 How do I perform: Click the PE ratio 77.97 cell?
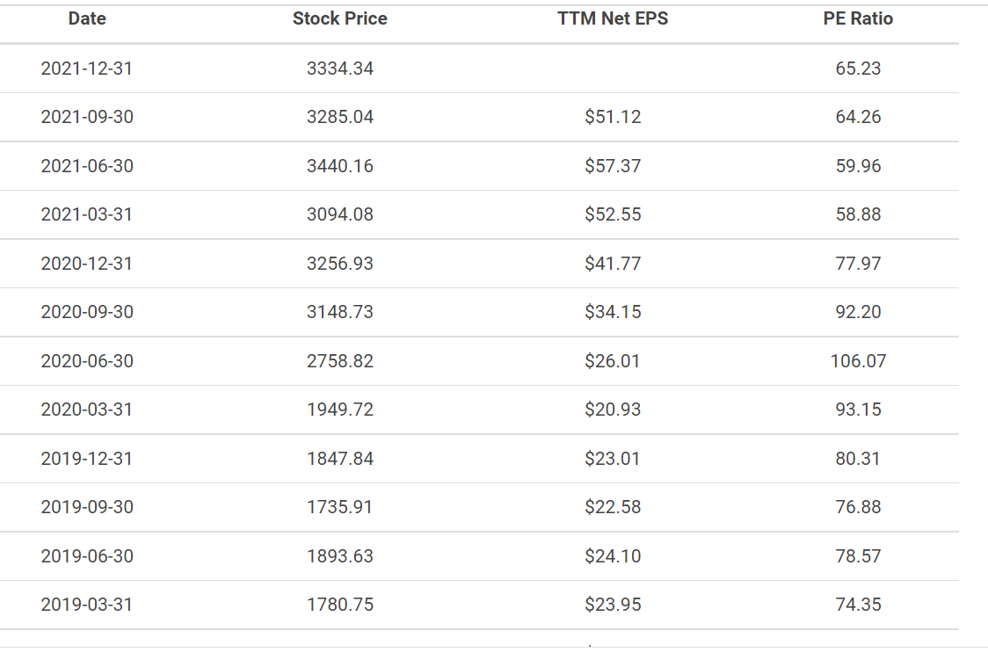(858, 264)
